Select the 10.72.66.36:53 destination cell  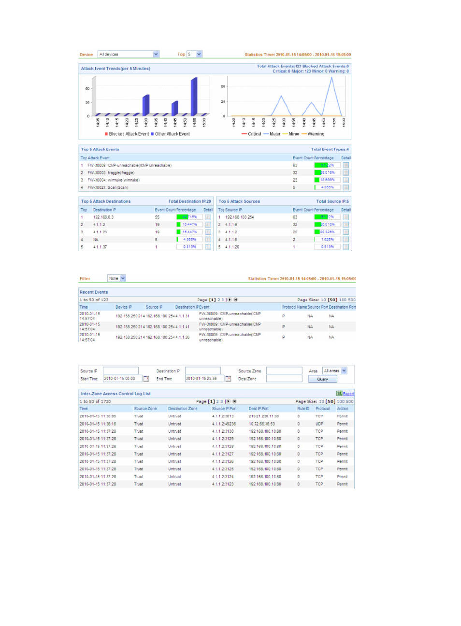pyautogui.click(x=262, y=424)
